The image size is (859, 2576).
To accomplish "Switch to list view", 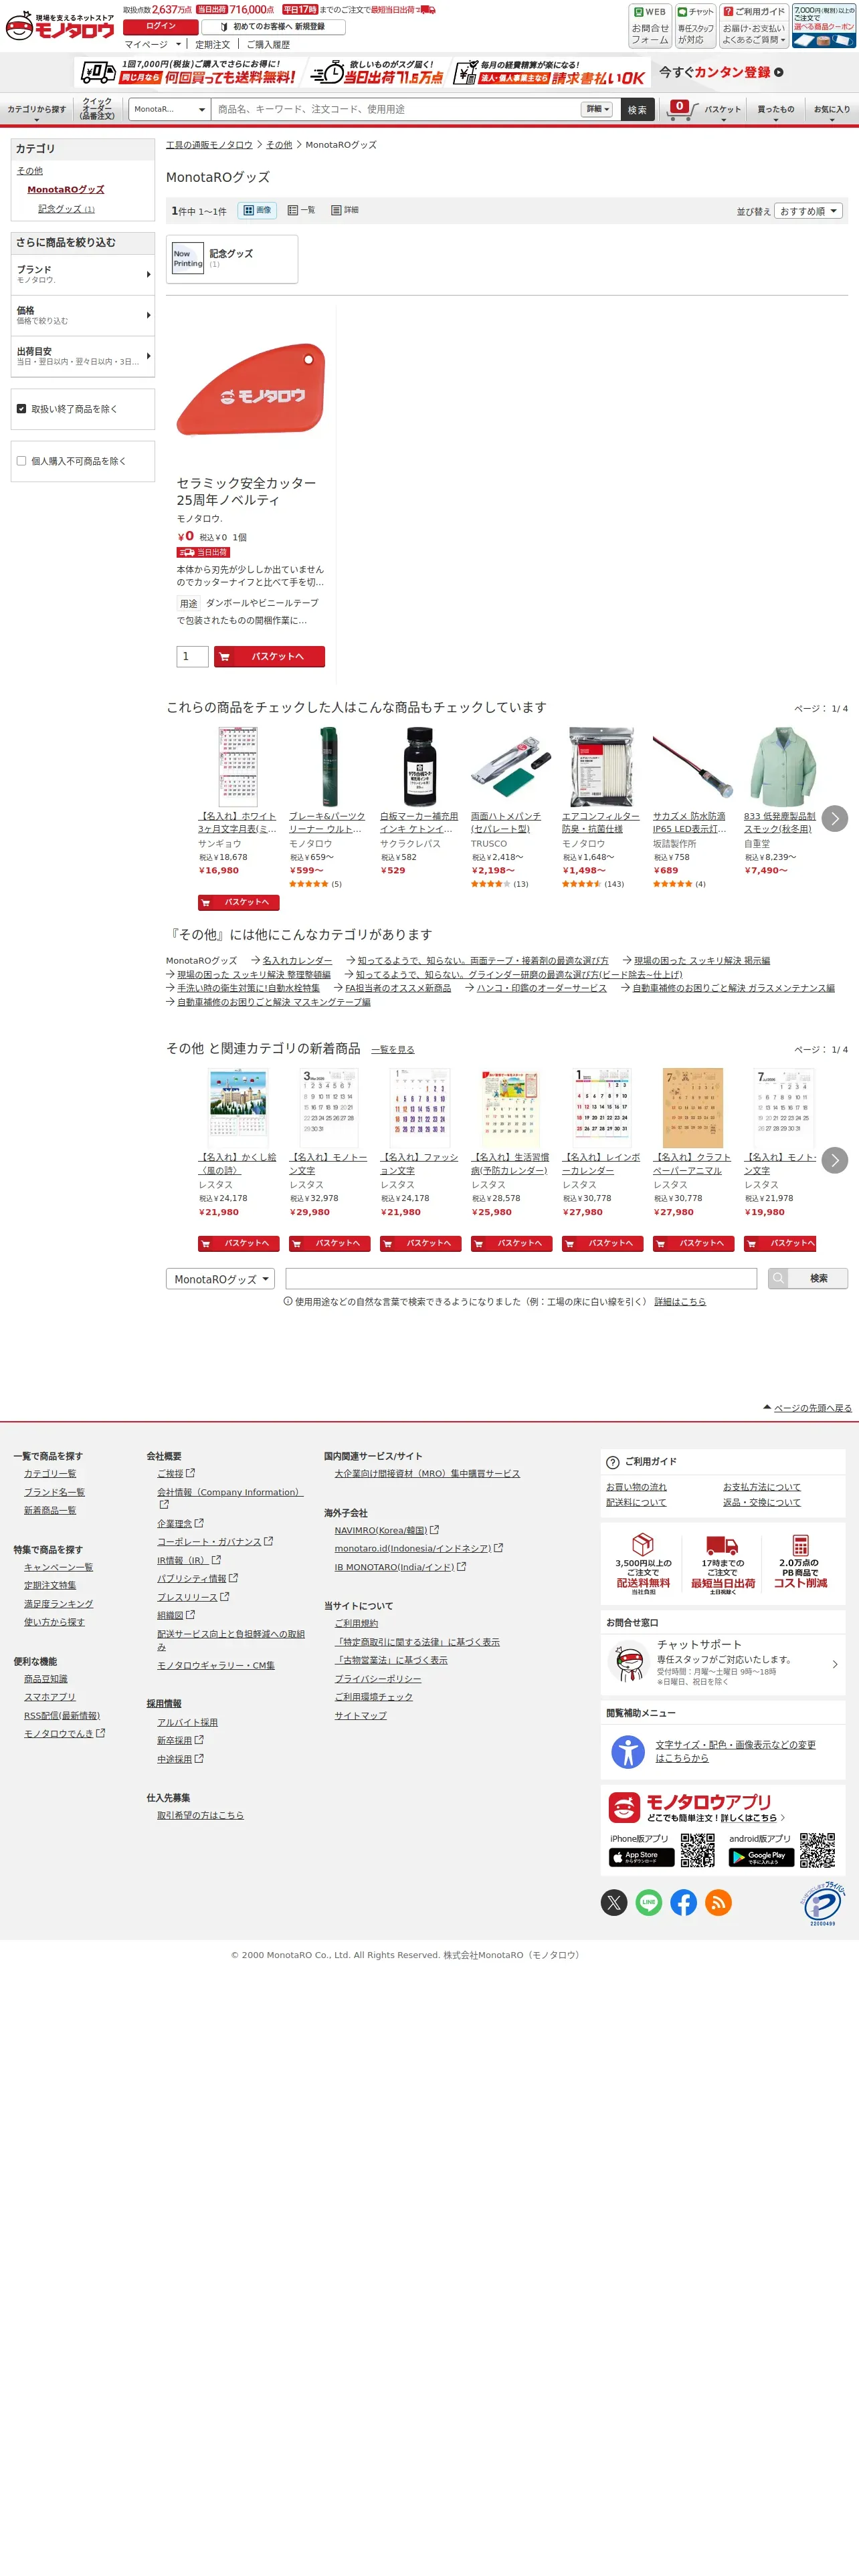I will (301, 210).
